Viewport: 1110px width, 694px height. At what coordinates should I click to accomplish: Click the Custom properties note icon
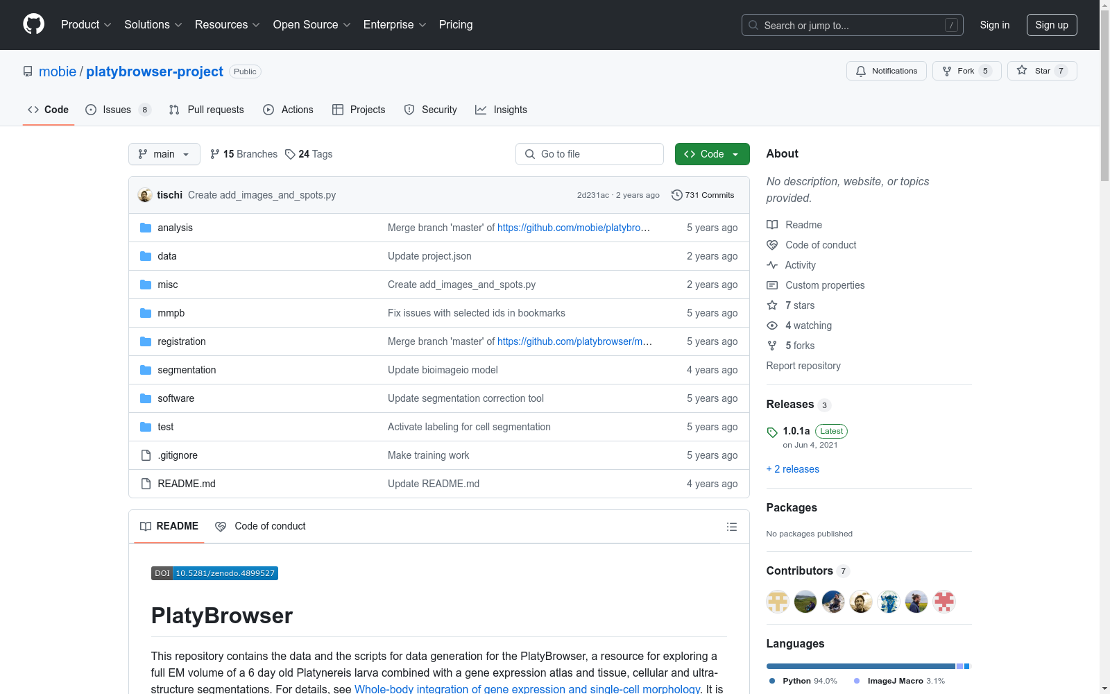(772, 285)
